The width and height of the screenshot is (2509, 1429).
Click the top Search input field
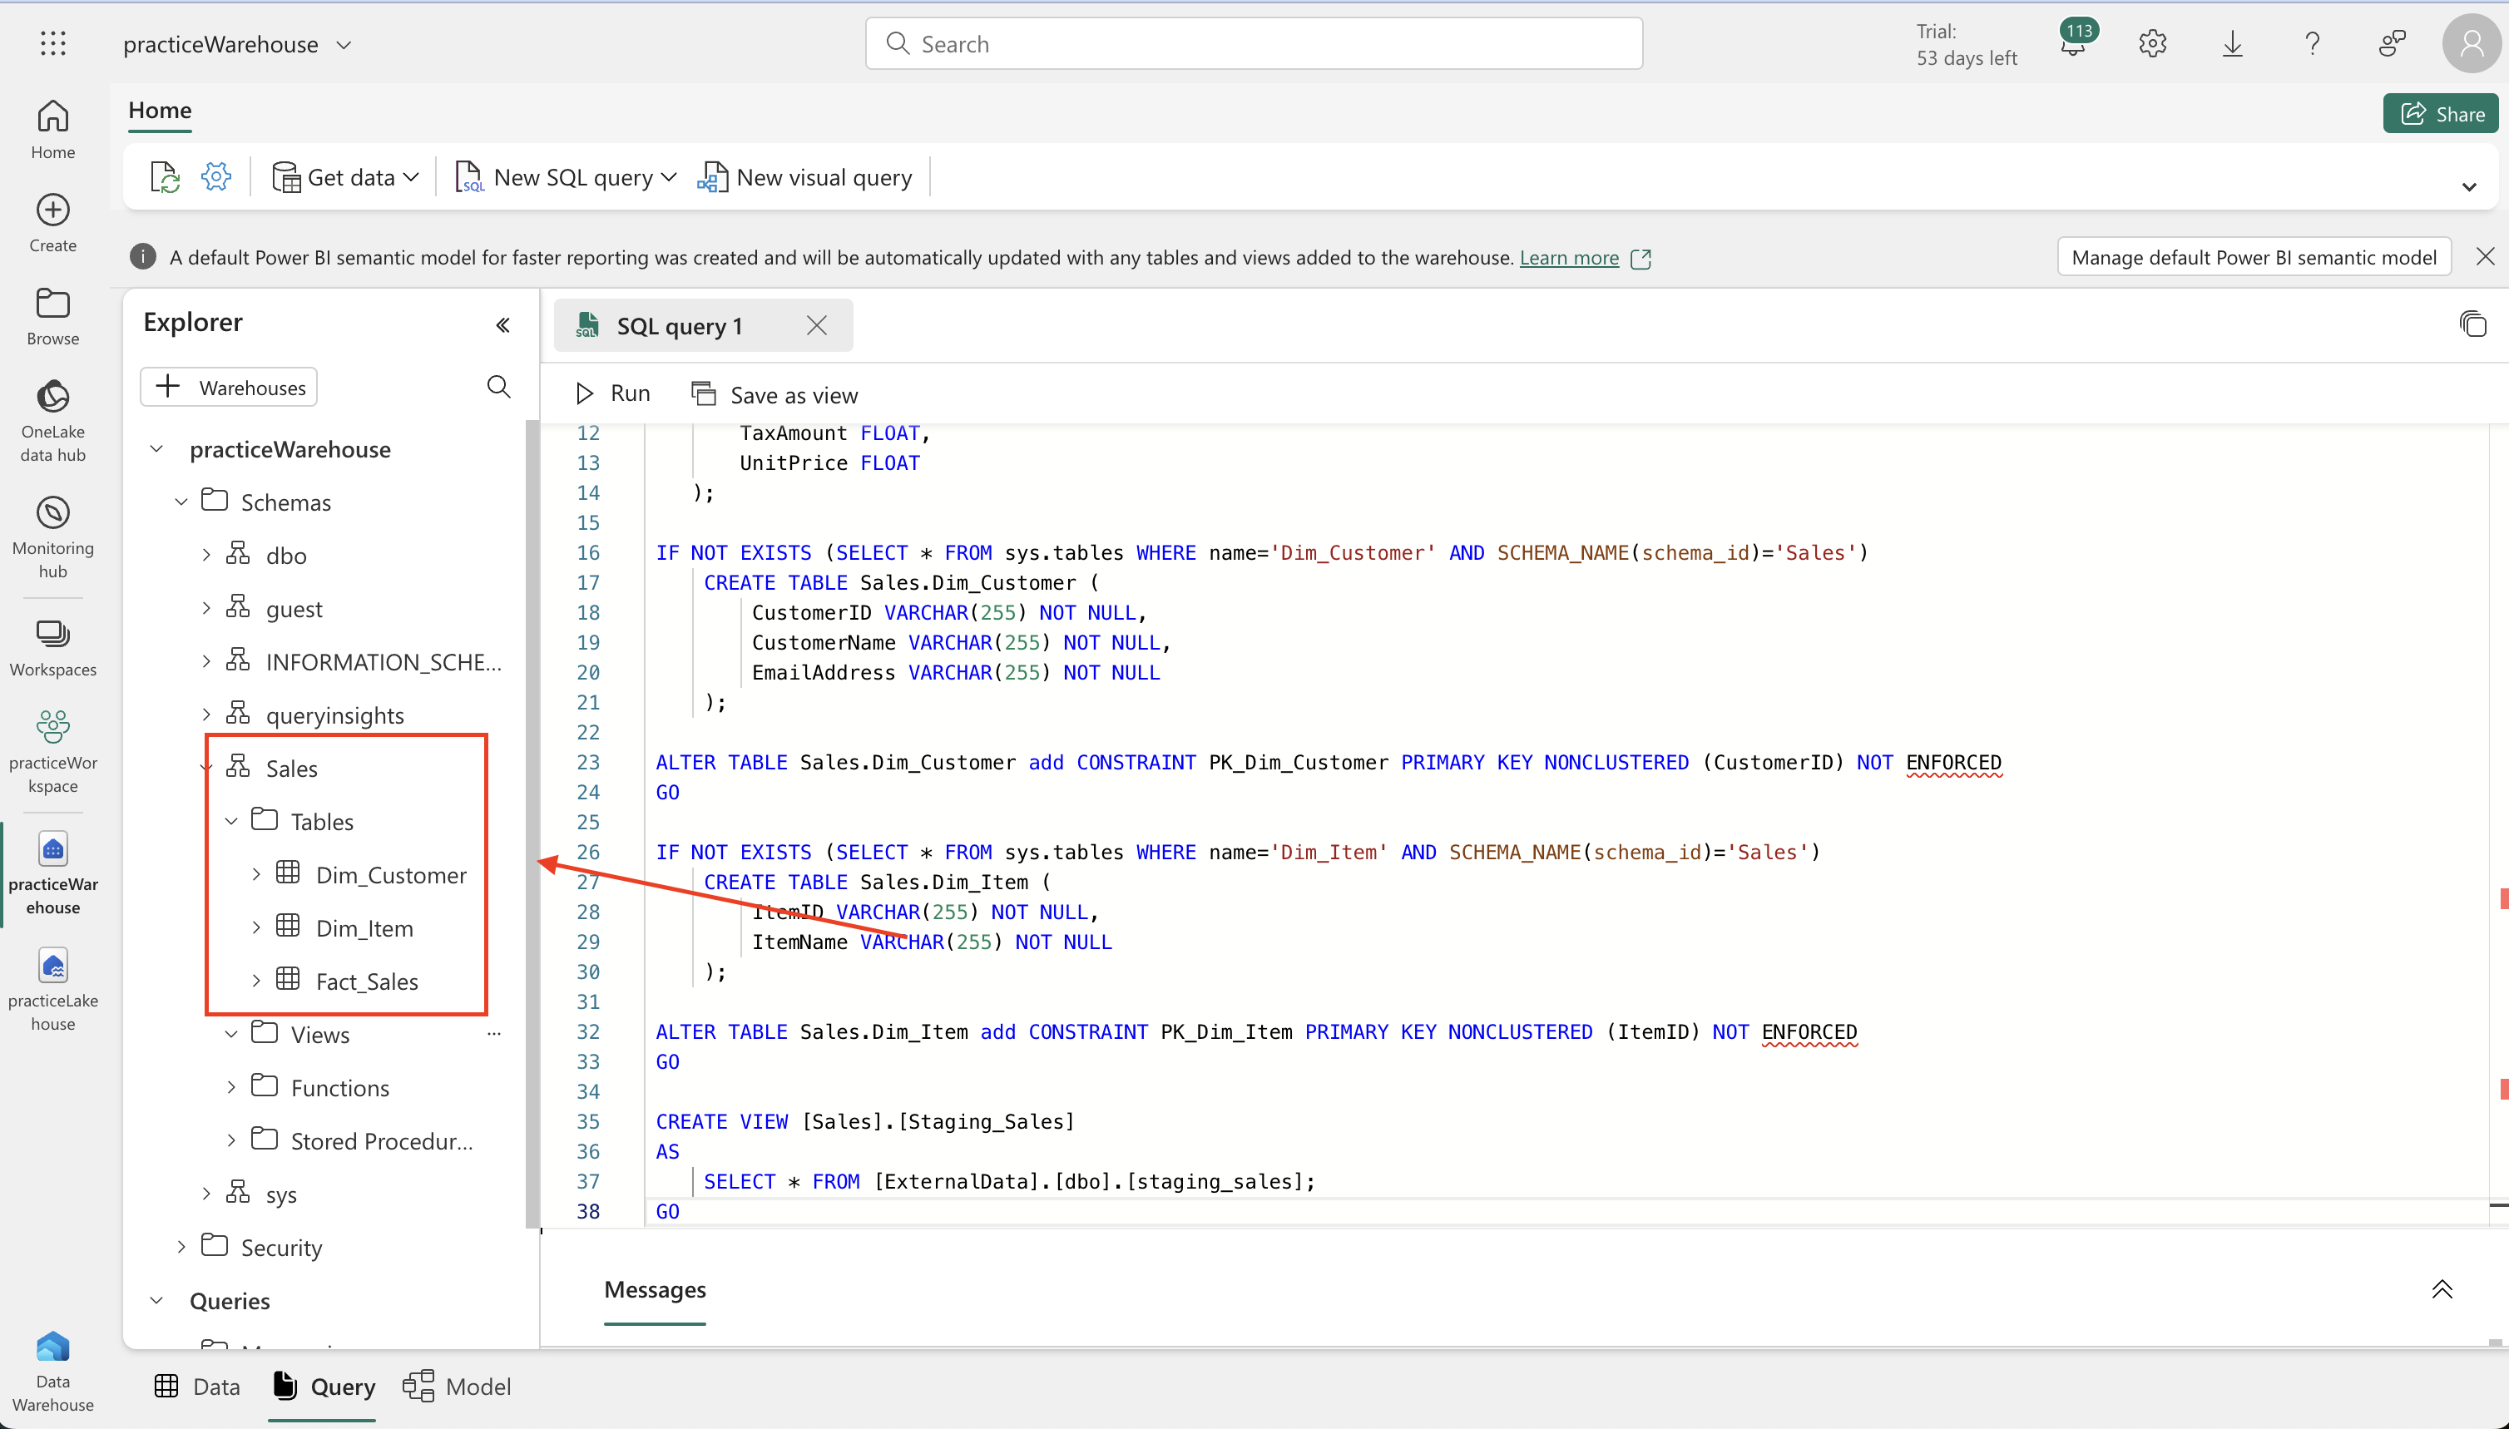click(1254, 43)
